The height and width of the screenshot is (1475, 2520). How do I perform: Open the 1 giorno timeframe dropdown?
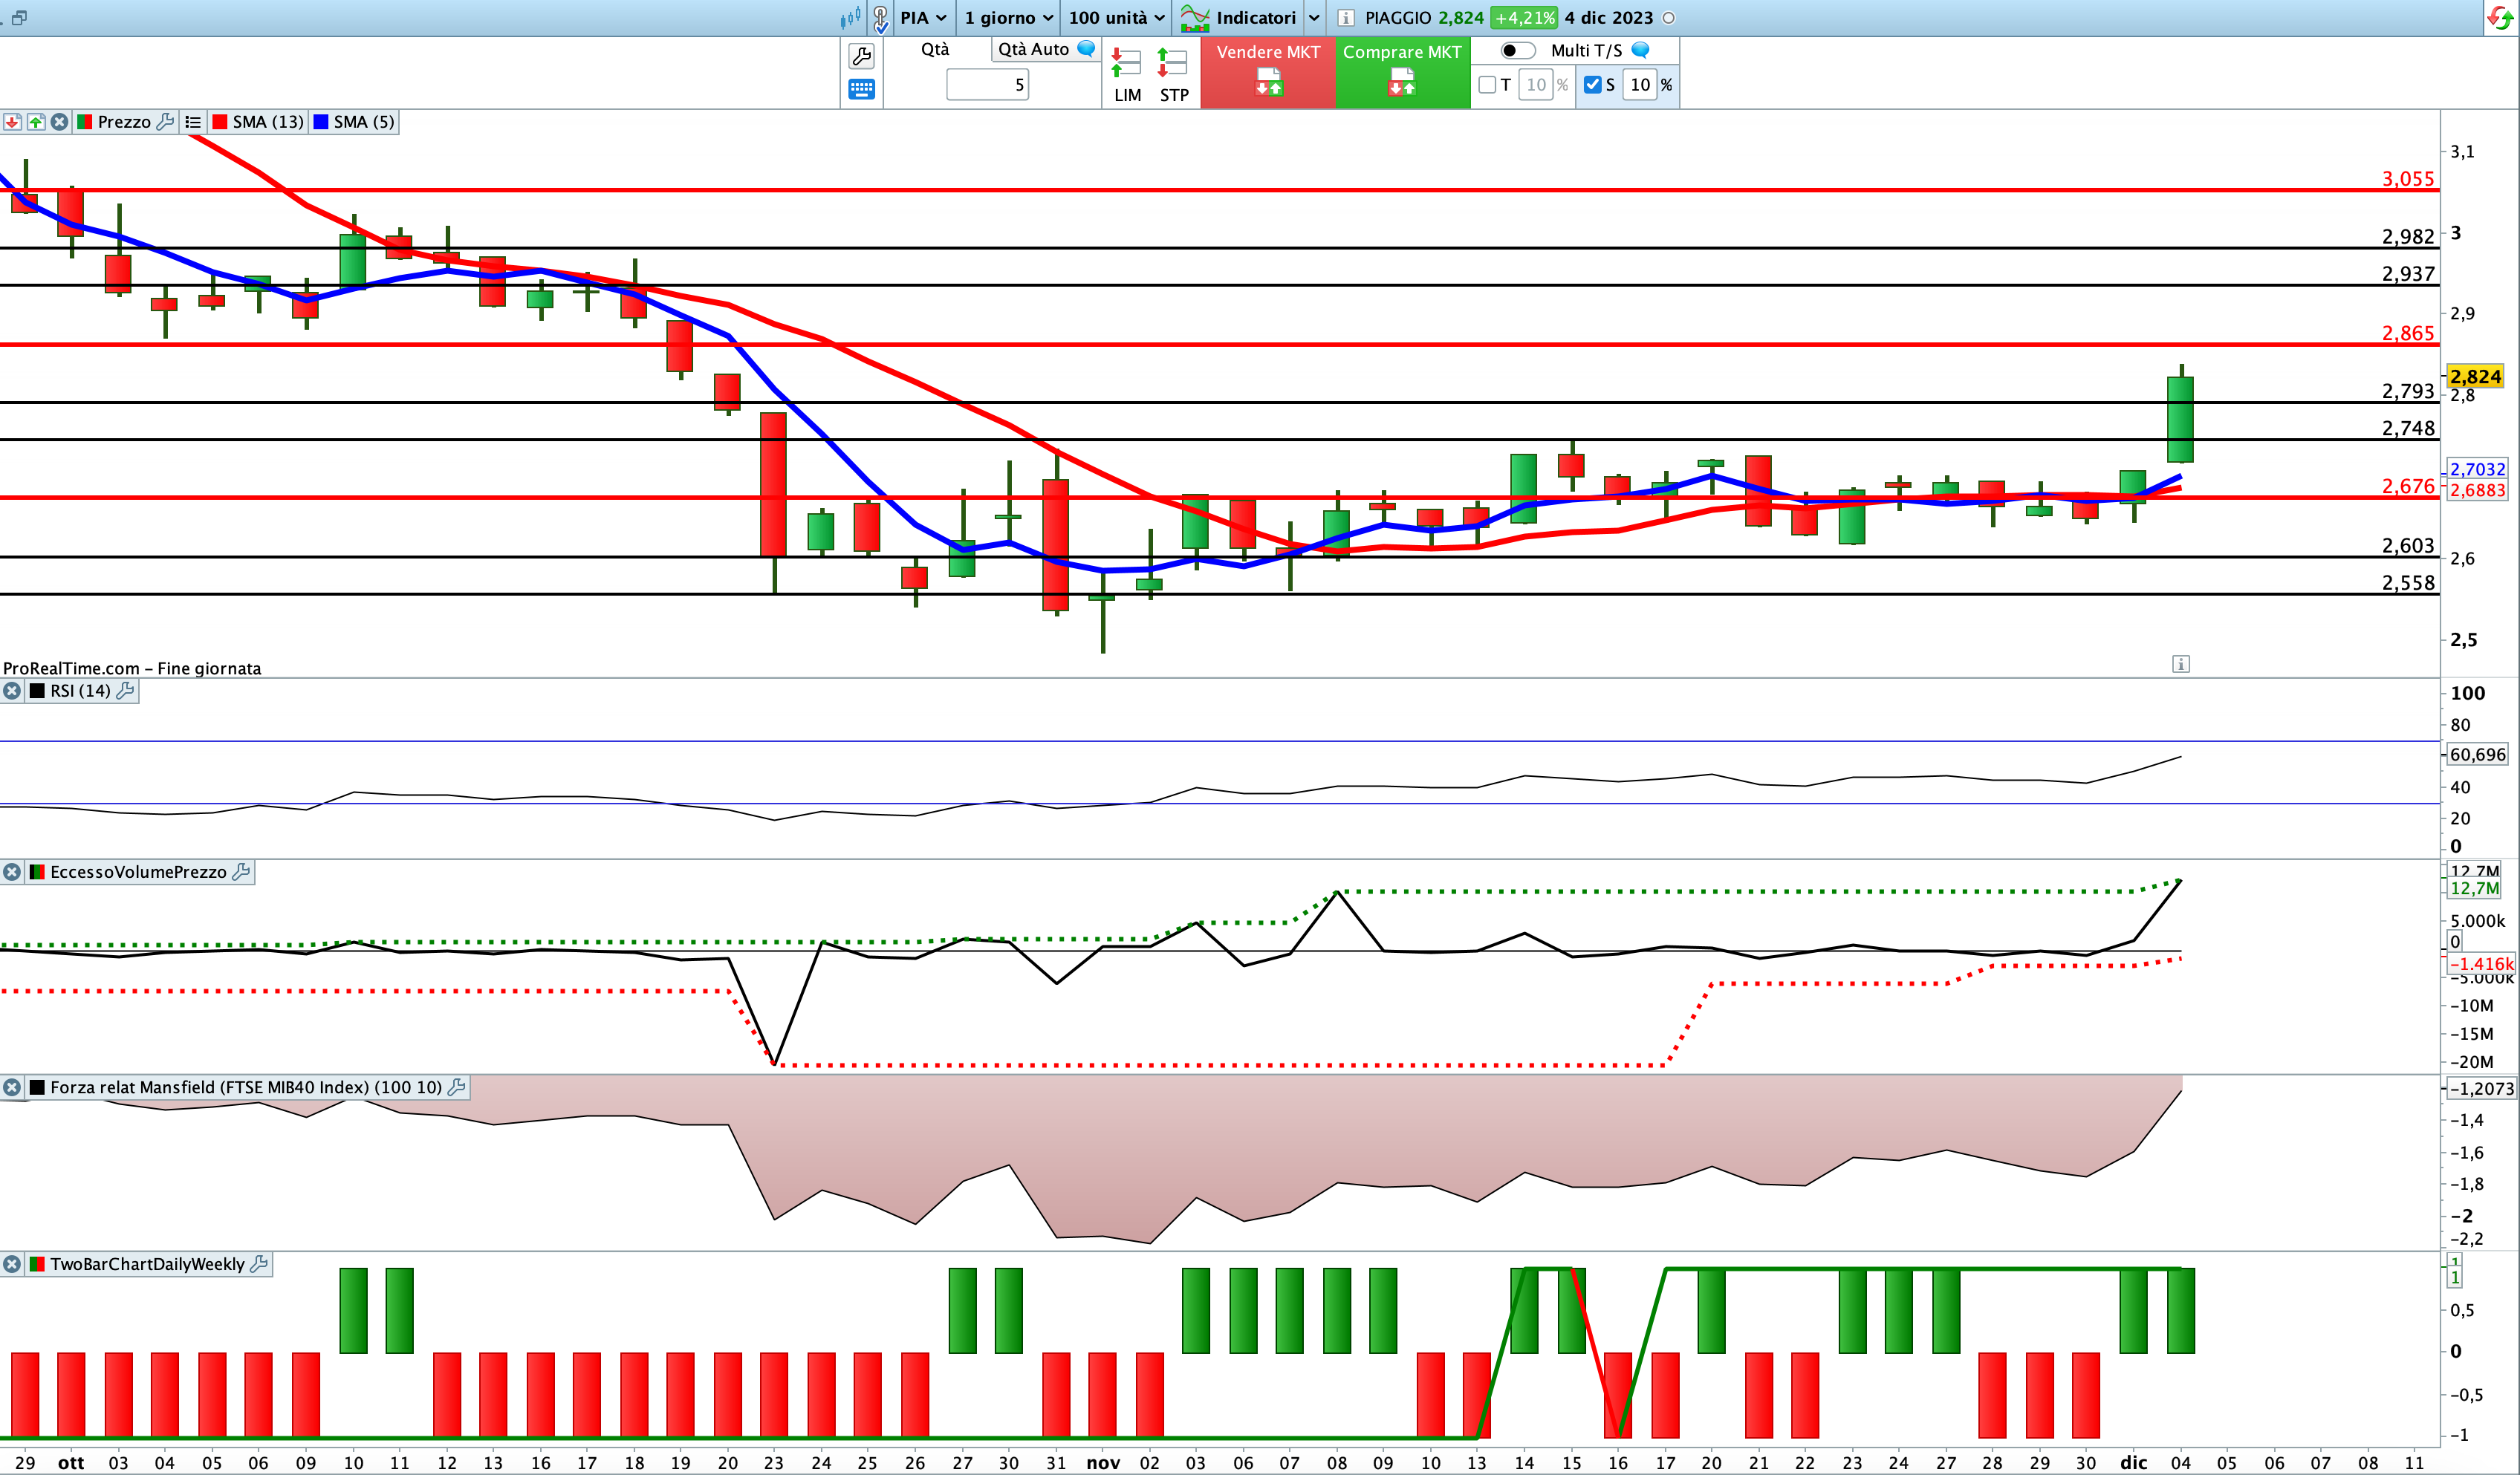coord(1008,18)
